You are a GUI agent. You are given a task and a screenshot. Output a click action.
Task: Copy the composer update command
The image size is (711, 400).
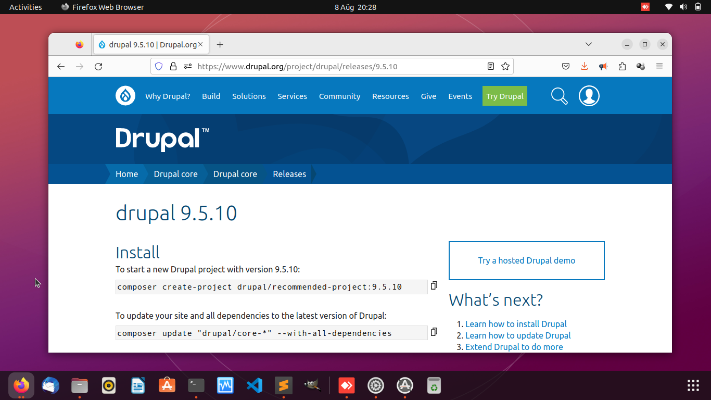[434, 332]
